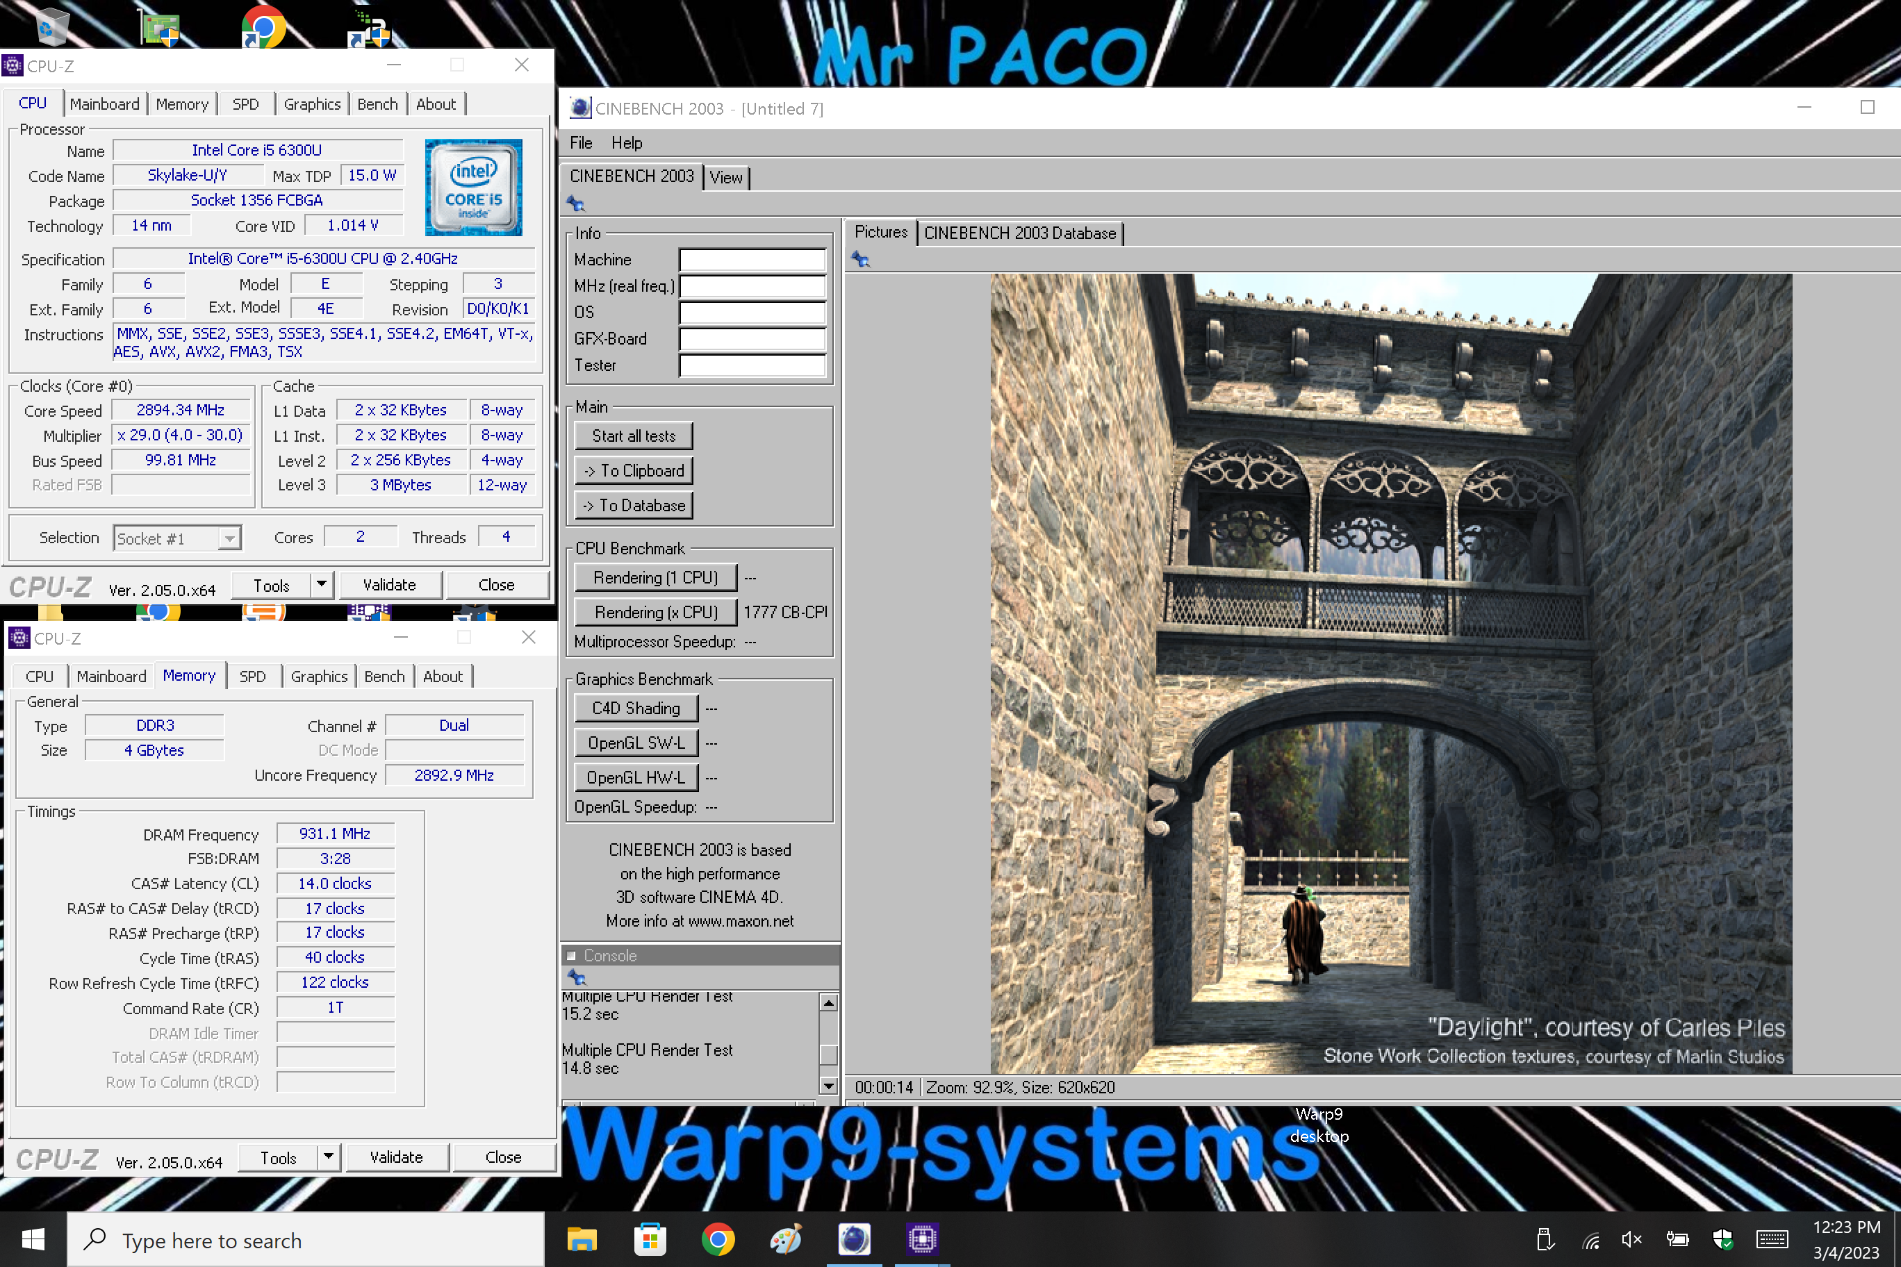Click the Console vertical scrollbar thumb
The image size is (1901, 1267).
click(828, 1054)
